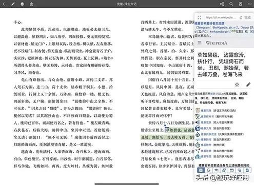This screenshot has height=186, width=254.
Task: Select the Wikipedia tab in bottom bar
Action: (x=201, y=170)
